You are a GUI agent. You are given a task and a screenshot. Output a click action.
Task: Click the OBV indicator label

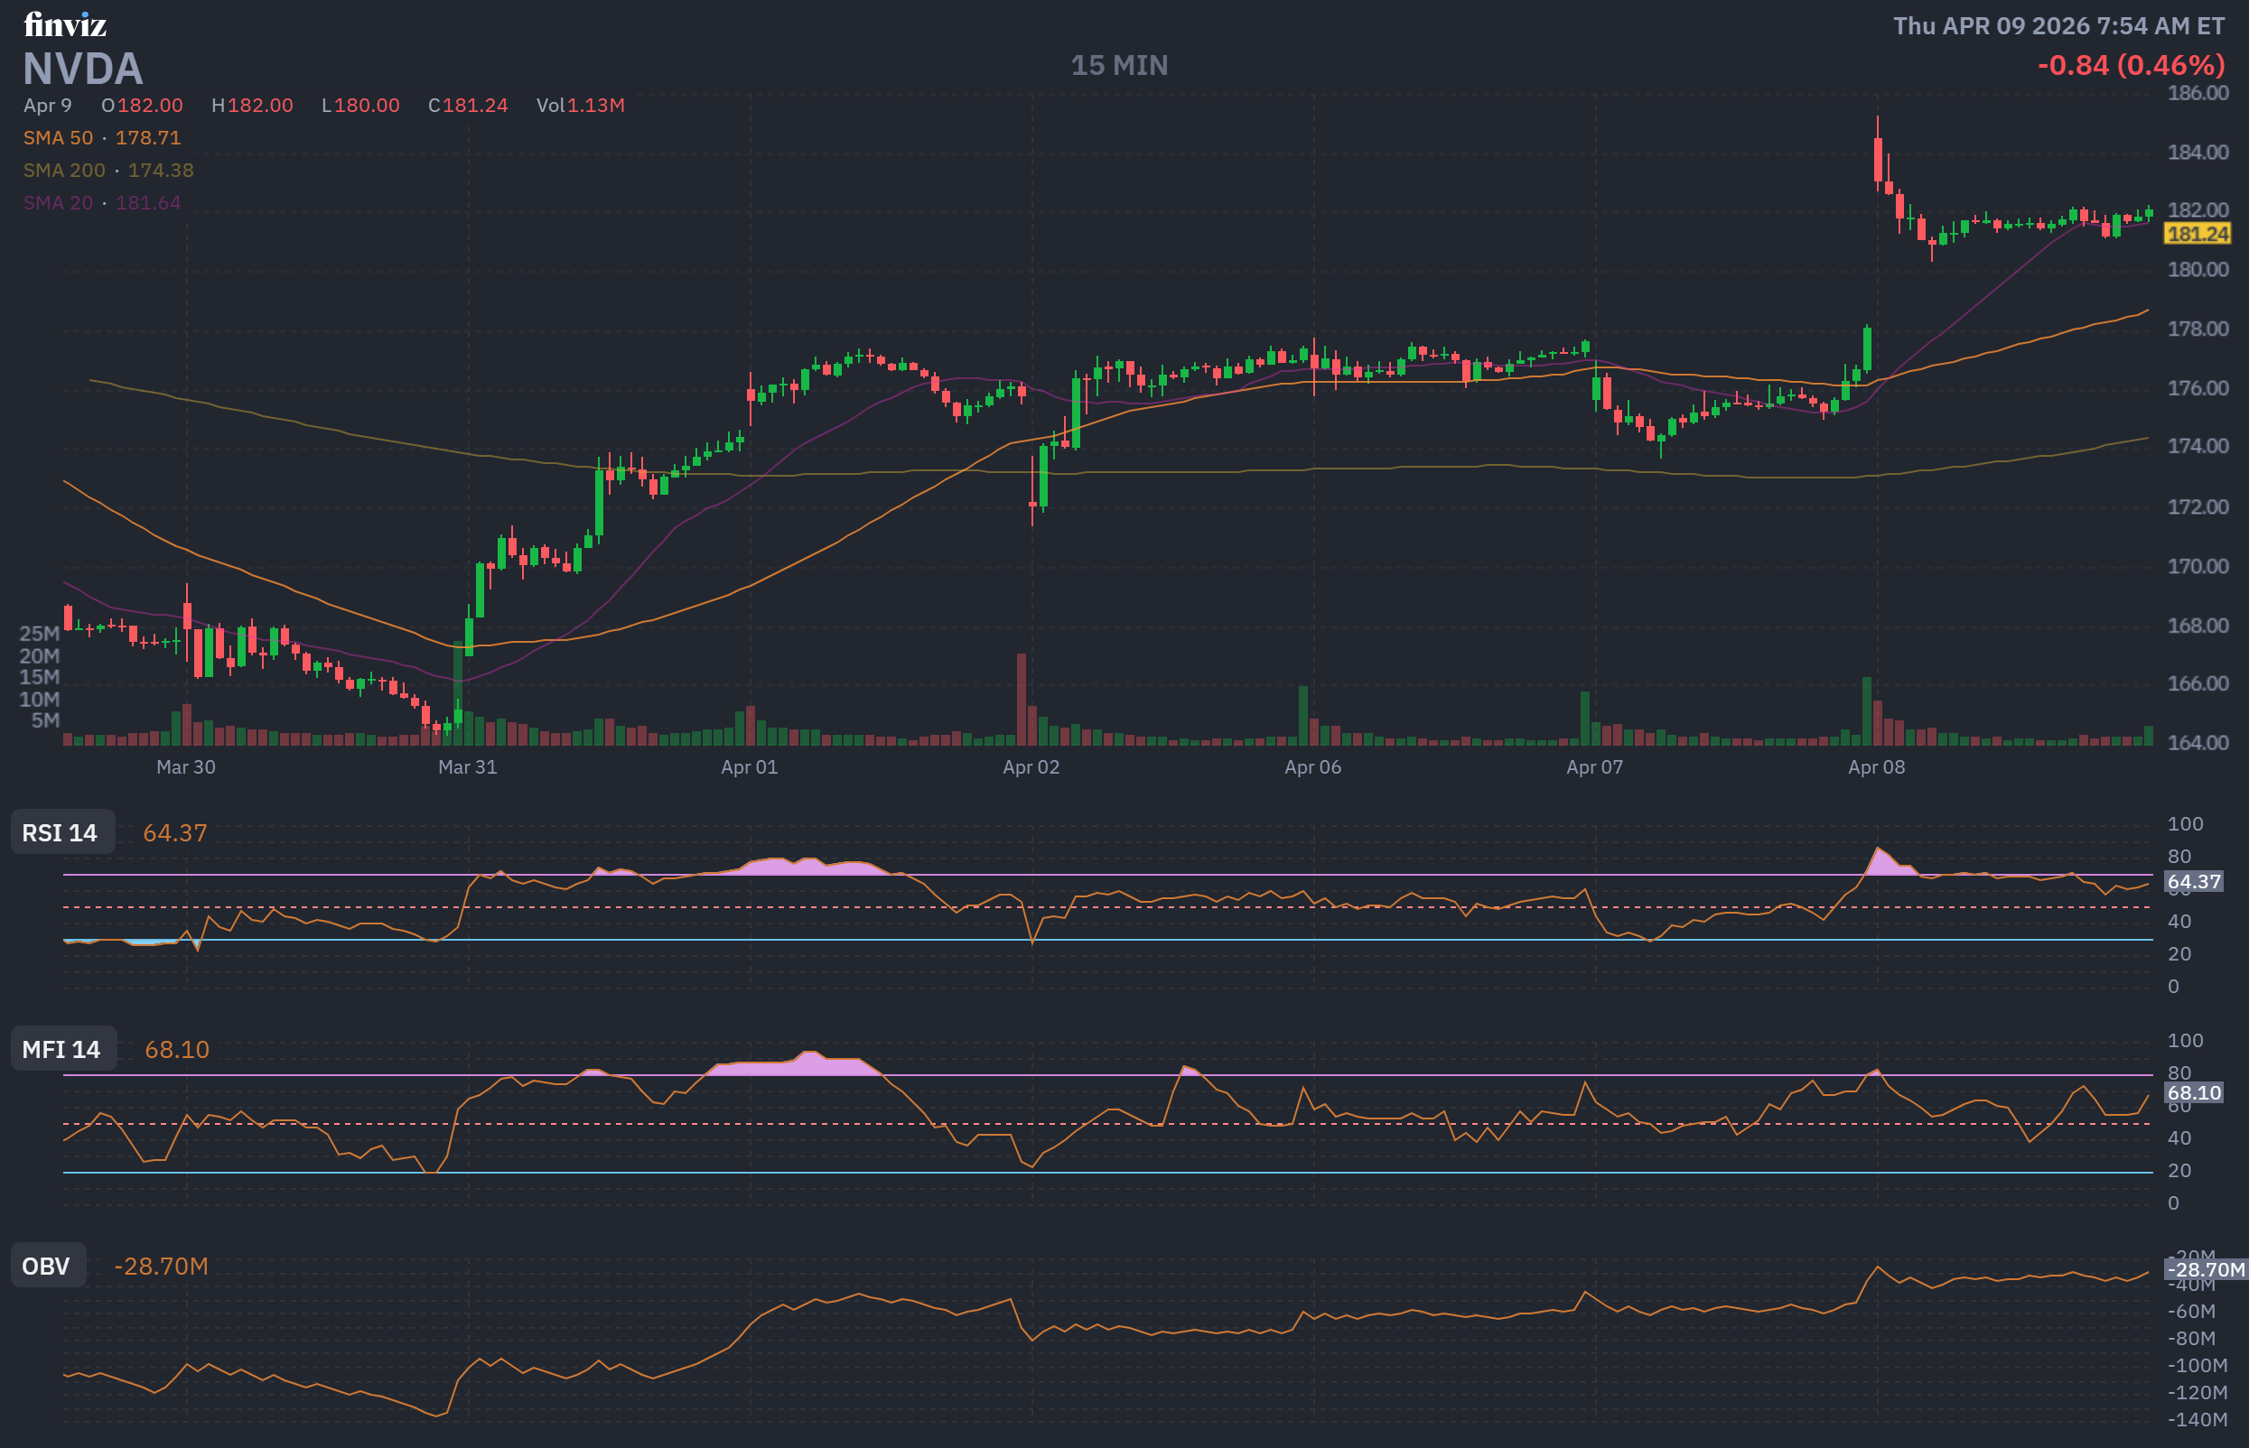coord(47,1267)
